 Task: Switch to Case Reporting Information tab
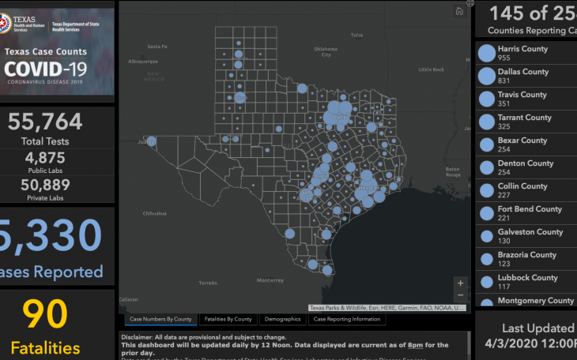click(x=347, y=320)
